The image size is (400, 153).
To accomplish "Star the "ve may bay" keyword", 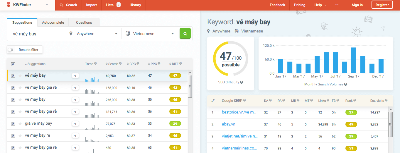I will 20,100.
